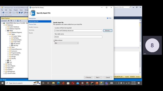This screenshot has height=91, width=163.
Task: Click the Browse button for input file
Action: 108,31
